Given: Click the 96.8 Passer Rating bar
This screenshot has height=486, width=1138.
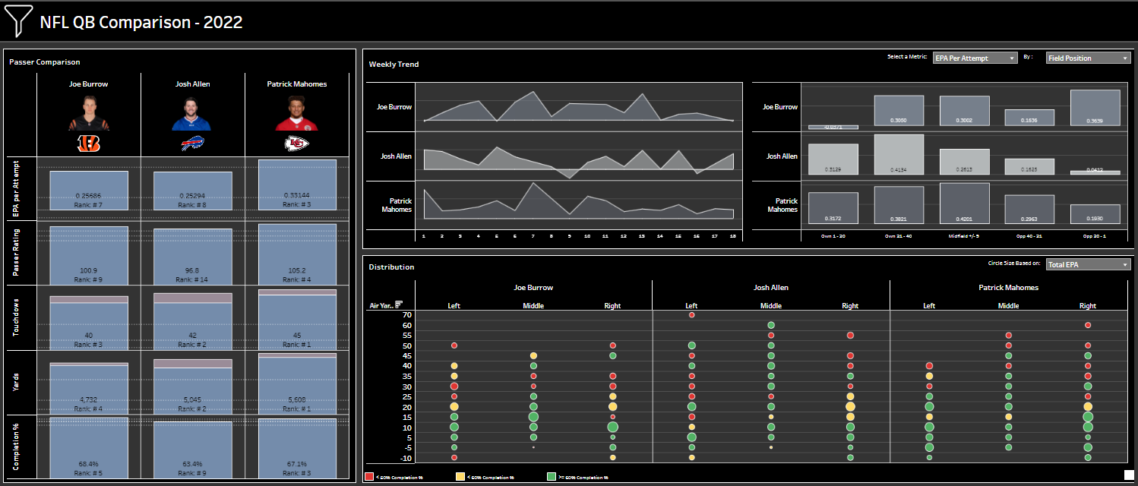Looking at the screenshot, I should (193, 257).
